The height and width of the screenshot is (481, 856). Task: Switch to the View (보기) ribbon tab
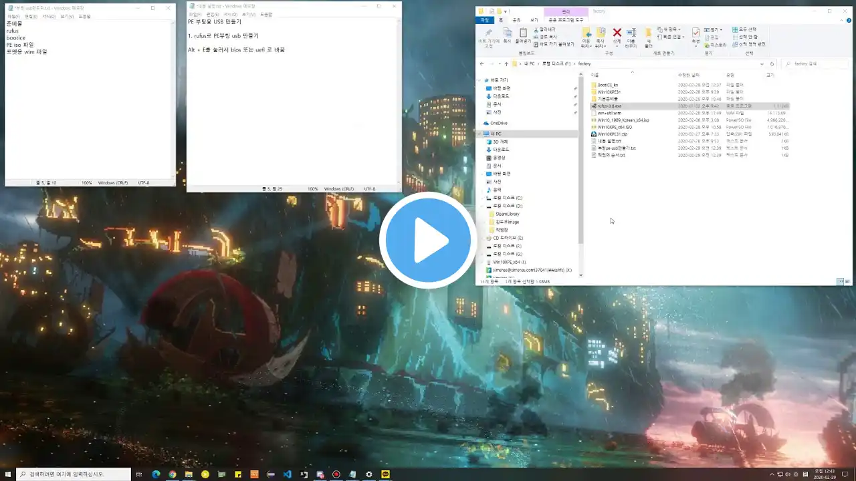click(x=534, y=20)
